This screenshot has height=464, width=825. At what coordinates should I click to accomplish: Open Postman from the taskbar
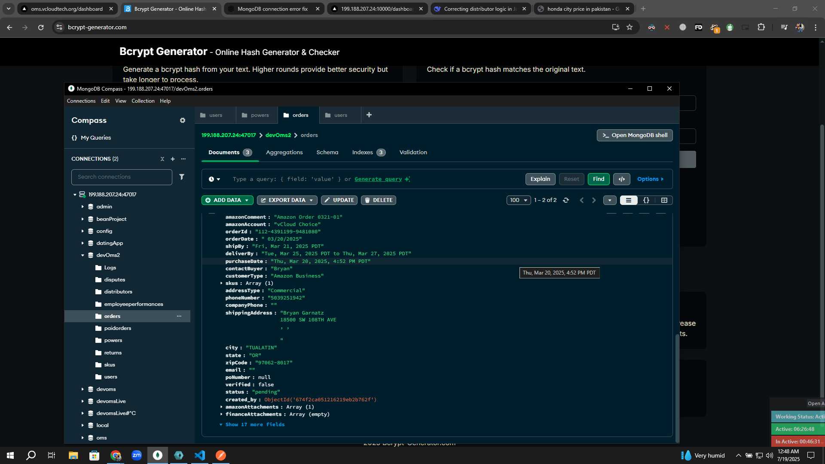click(x=221, y=455)
